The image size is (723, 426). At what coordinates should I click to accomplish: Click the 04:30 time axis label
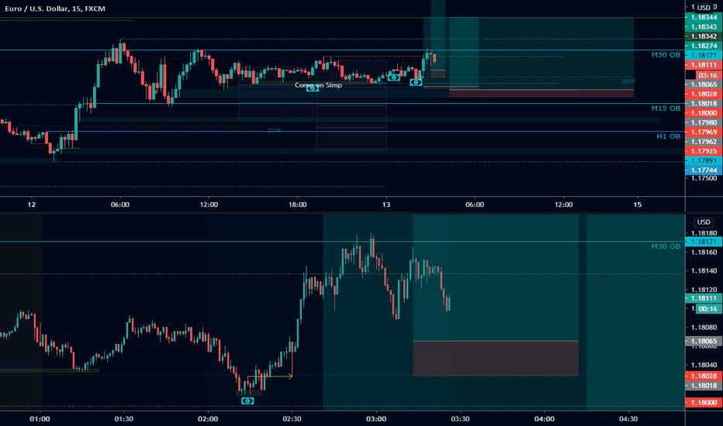(628, 419)
